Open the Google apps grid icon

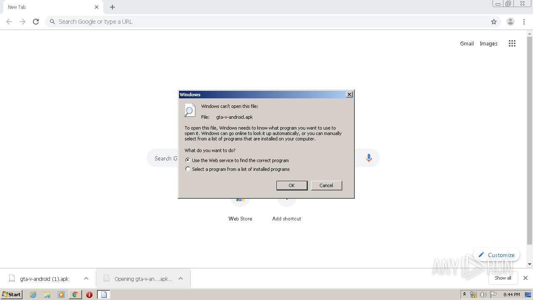[512, 43]
